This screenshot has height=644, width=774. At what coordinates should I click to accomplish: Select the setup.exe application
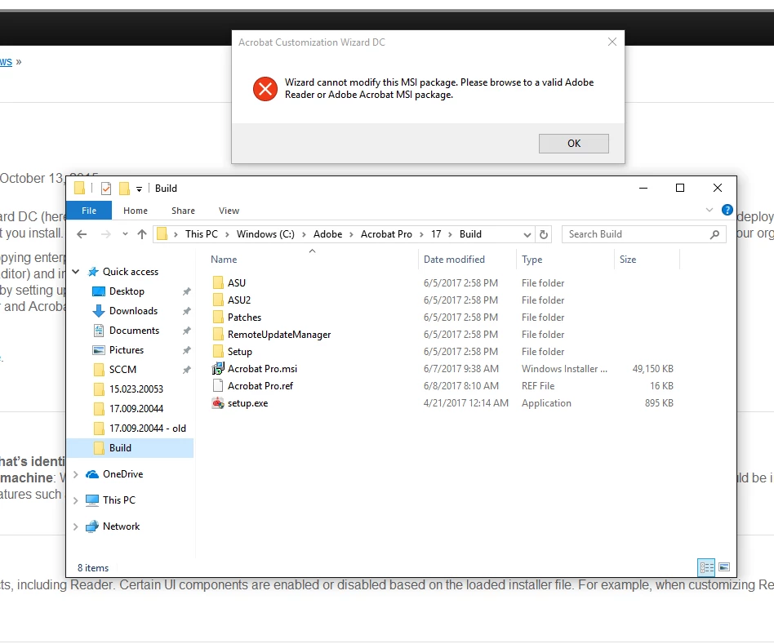(x=247, y=404)
